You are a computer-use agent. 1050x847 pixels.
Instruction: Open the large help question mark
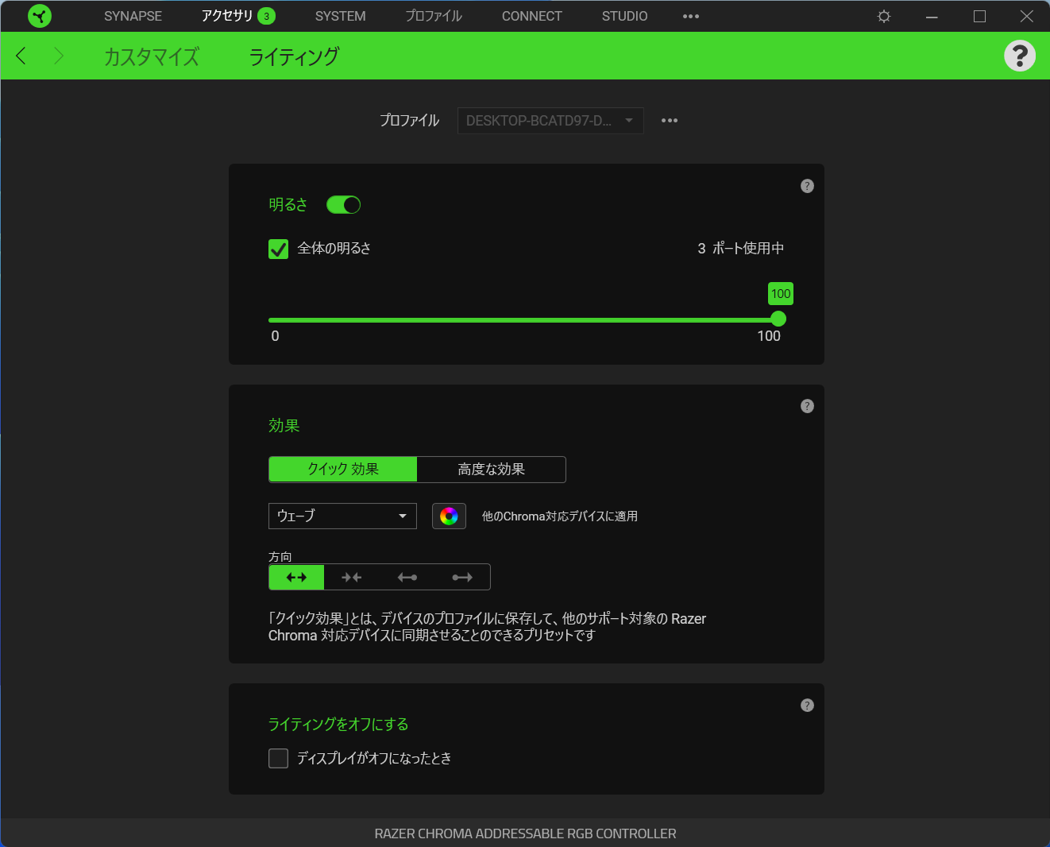coord(1020,56)
